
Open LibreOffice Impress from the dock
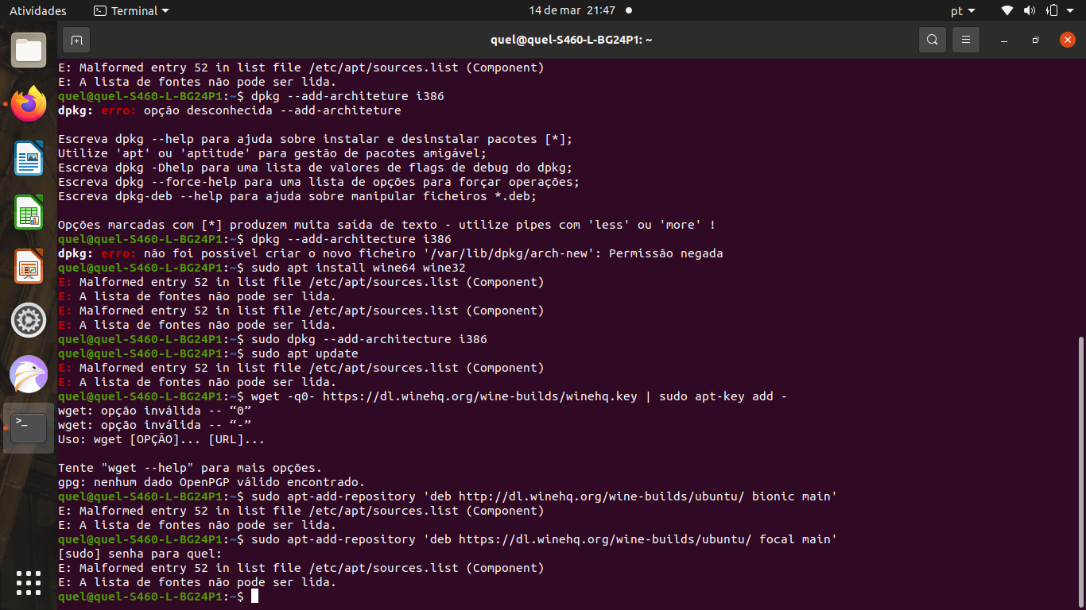pyautogui.click(x=29, y=266)
